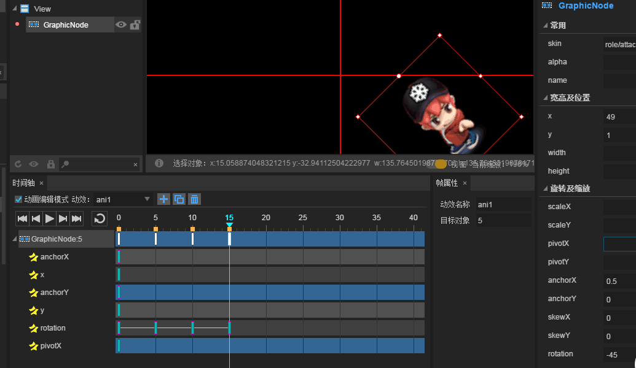The image size is (636, 368).
Task: Select keyframe at frame 10 on GraphicNode track
Action: pyautogui.click(x=193, y=239)
